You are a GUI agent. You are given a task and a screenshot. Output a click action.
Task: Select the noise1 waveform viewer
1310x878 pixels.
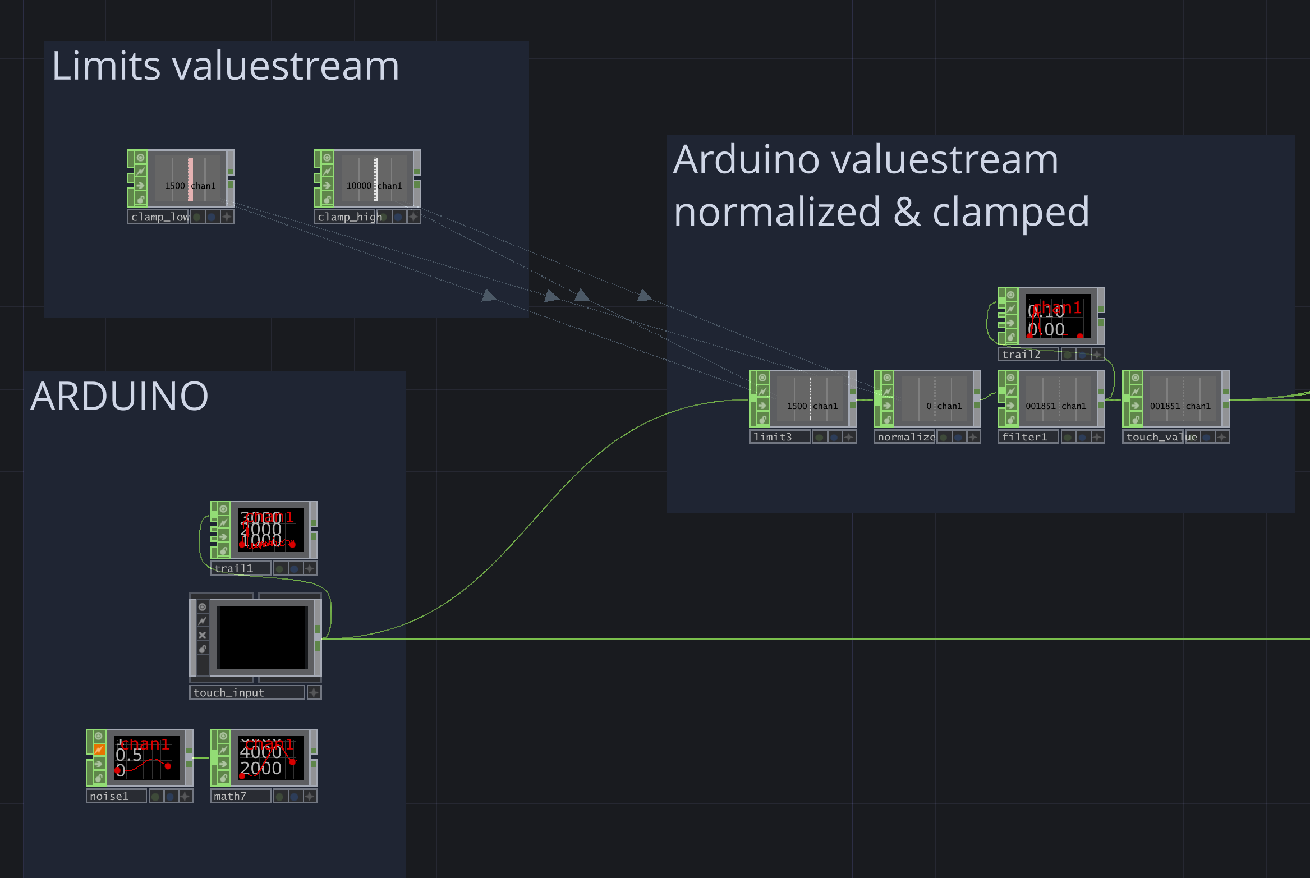tap(146, 757)
